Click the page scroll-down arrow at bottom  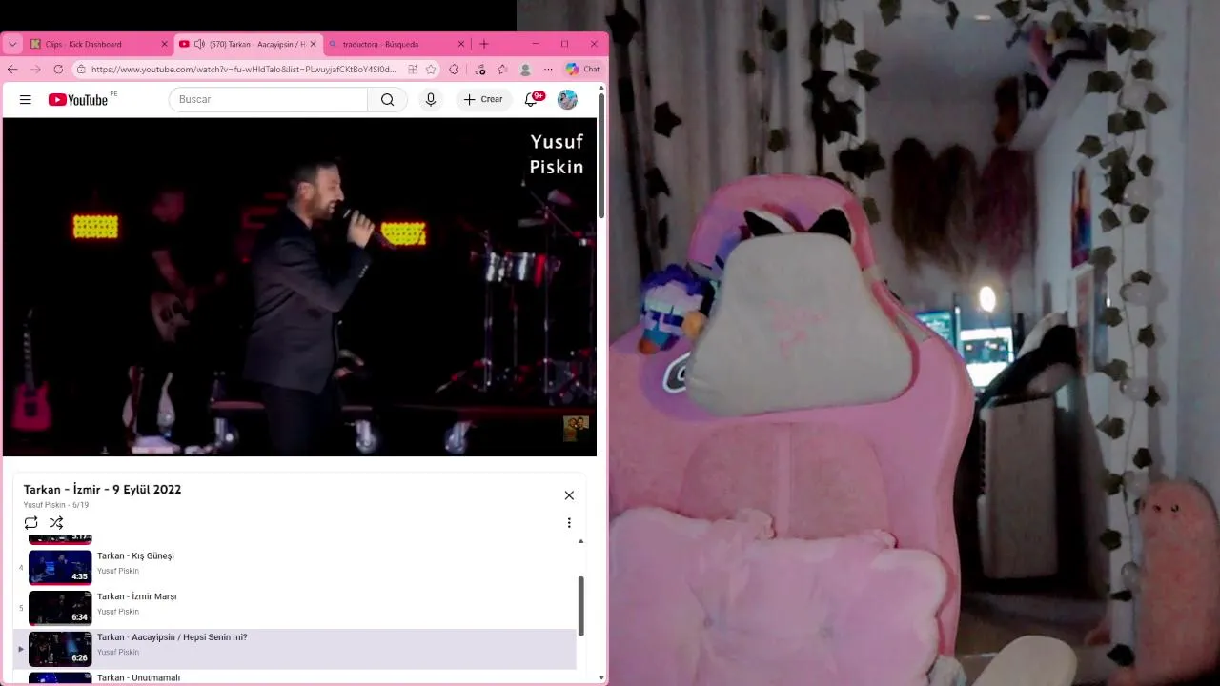click(x=601, y=677)
